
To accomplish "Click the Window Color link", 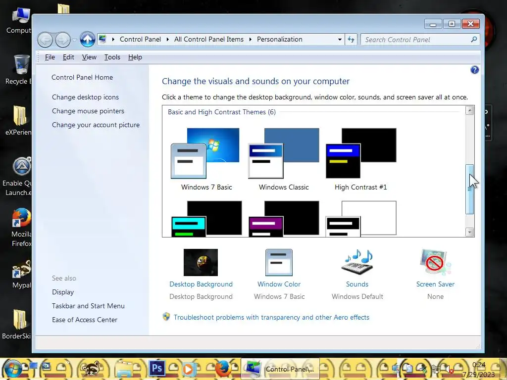I will (x=279, y=284).
